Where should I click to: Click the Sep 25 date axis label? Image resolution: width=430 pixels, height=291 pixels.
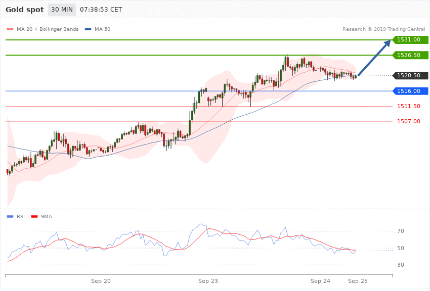tap(358, 281)
